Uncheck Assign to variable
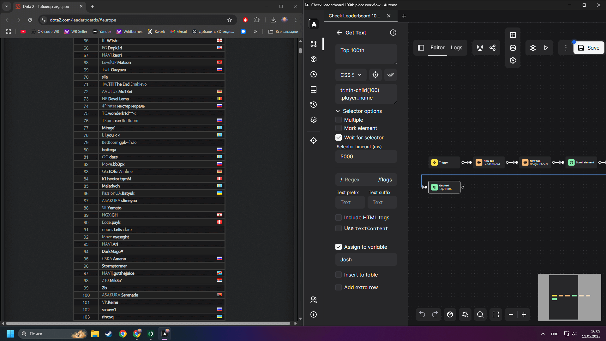The image size is (606, 341). (x=339, y=247)
